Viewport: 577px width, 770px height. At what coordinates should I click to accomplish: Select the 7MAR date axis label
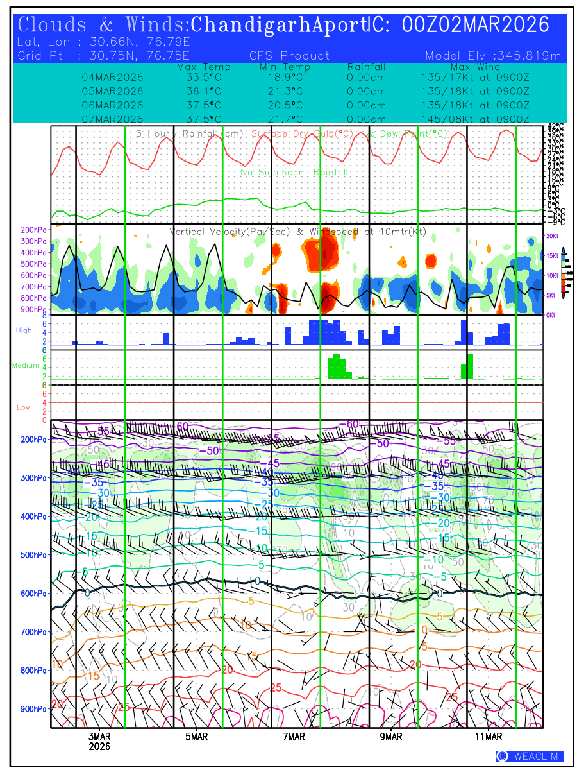pyautogui.click(x=293, y=737)
